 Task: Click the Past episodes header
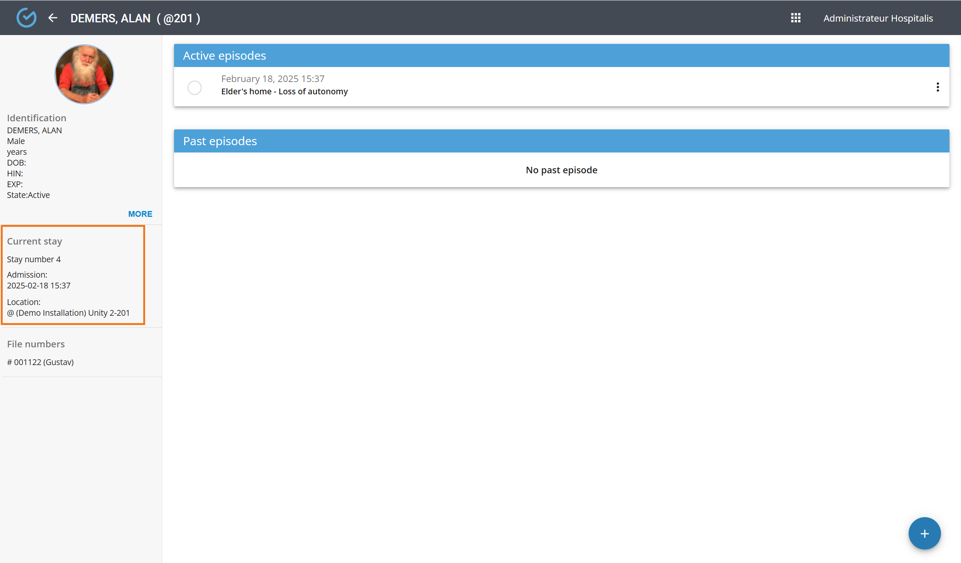220,141
